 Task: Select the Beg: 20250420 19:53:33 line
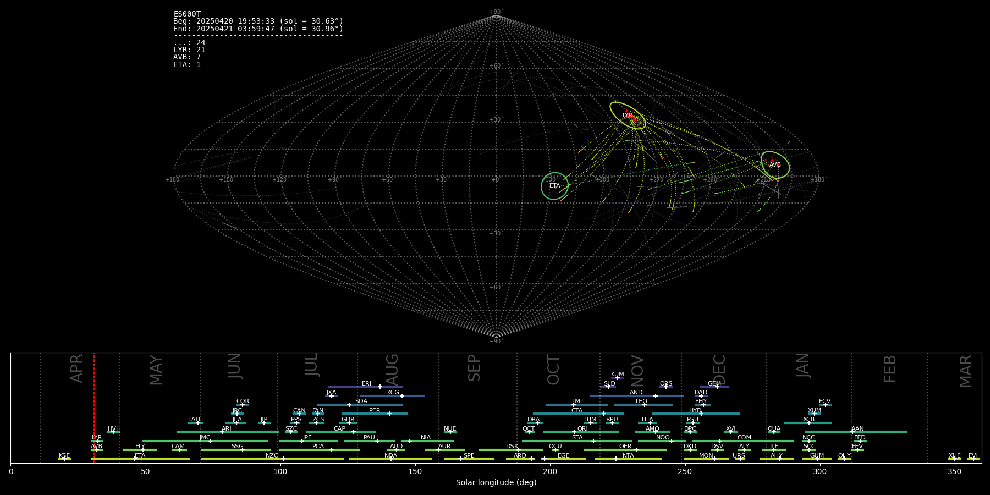click(258, 21)
